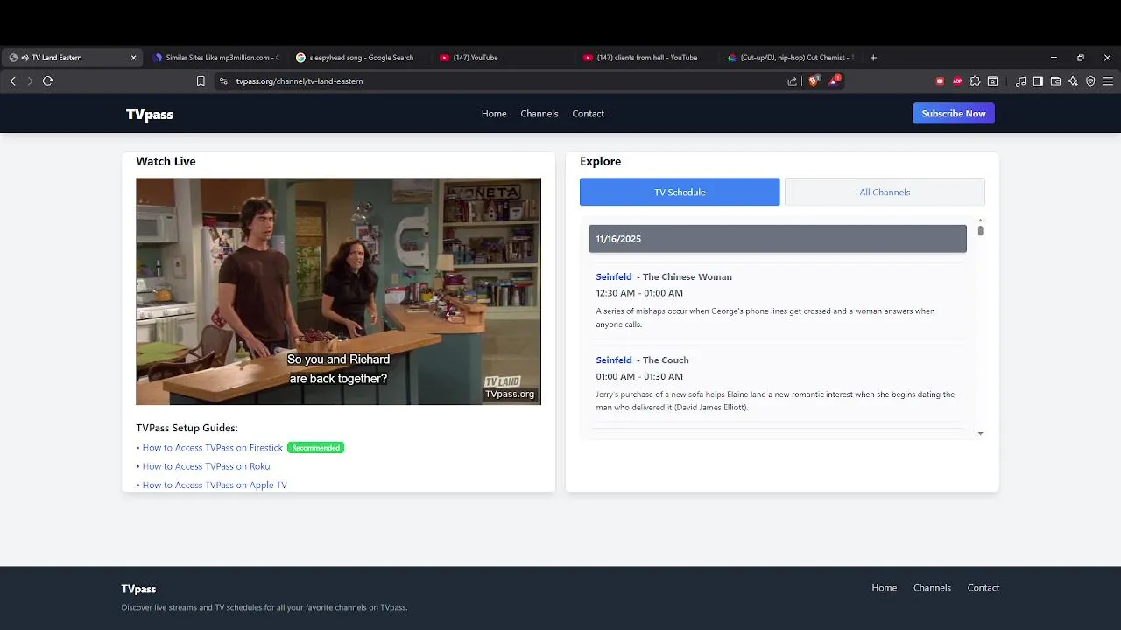Click the Explore heading
The height and width of the screenshot is (630, 1121).
coord(600,161)
